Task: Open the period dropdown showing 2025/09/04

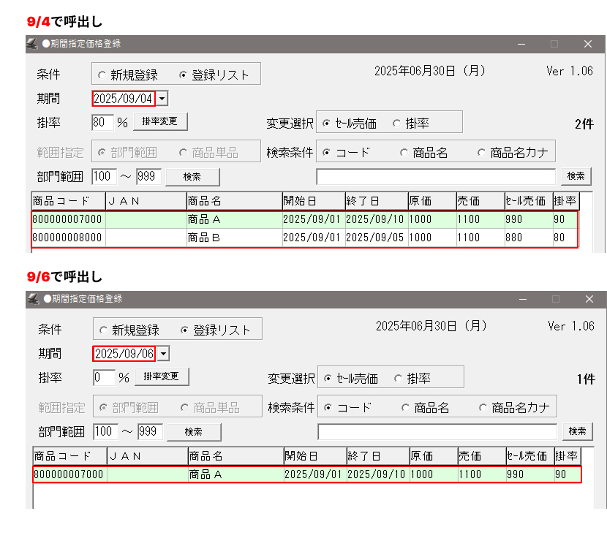Action: point(162,99)
